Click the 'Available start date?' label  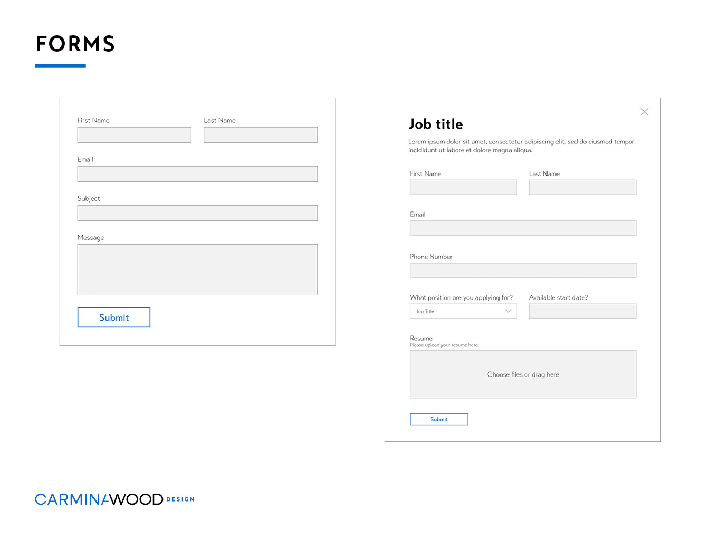pyautogui.click(x=559, y=297)
